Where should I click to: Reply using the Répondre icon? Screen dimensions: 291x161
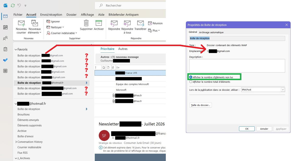point(114,23)
